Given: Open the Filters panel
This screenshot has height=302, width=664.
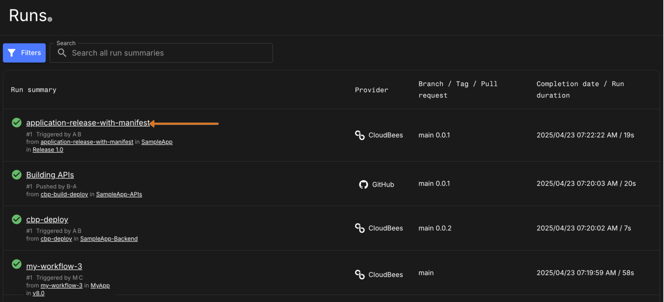Looking at the screenshot, I should [24, 53].
